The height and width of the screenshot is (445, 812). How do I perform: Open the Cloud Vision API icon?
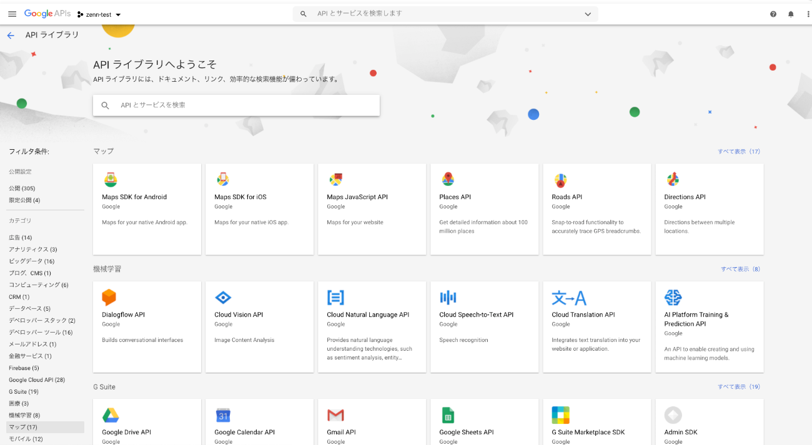coord(223,297)
